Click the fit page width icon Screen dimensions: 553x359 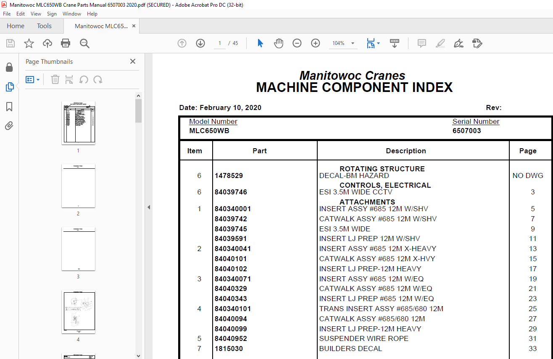371,43
